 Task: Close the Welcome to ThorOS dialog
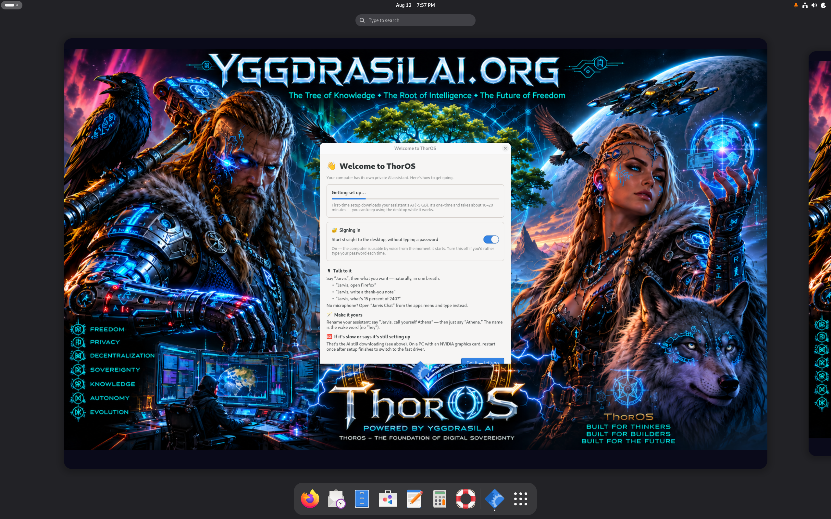pyautogui.click(x=505, y=148)
